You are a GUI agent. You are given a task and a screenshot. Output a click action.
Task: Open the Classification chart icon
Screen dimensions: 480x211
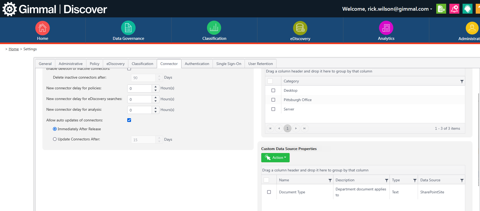(x=214, y=28)
